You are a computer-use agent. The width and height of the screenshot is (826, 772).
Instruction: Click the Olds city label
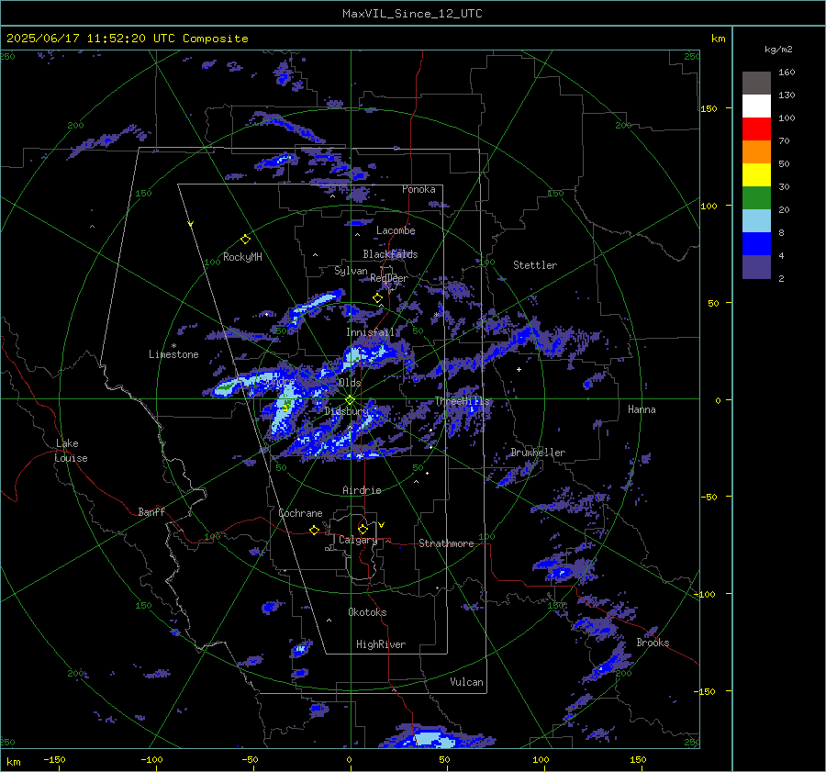pyautogui.click(x=350, y=383)
